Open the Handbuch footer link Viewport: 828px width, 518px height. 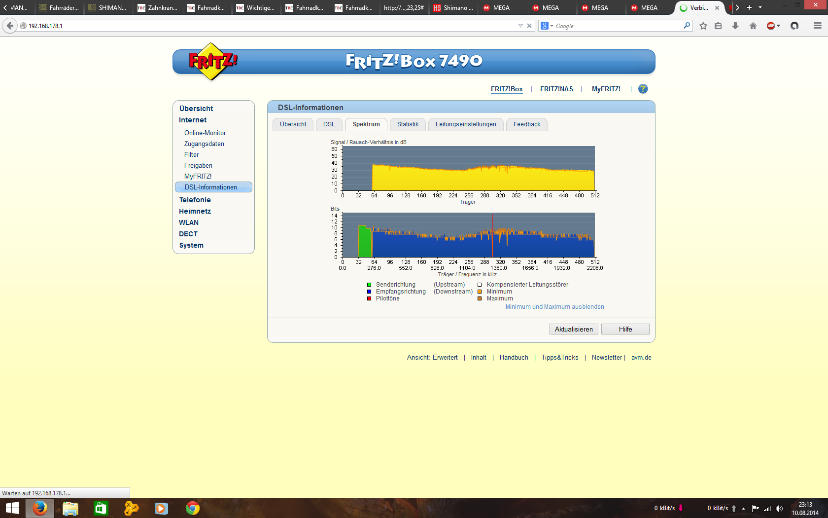514,358
